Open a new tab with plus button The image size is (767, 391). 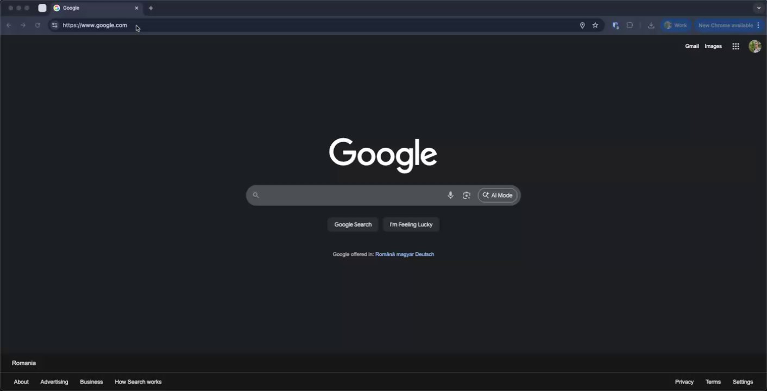coord(151,8)
